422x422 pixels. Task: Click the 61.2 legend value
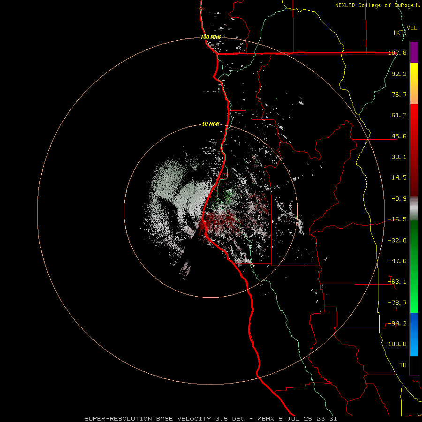pos(399,115)
